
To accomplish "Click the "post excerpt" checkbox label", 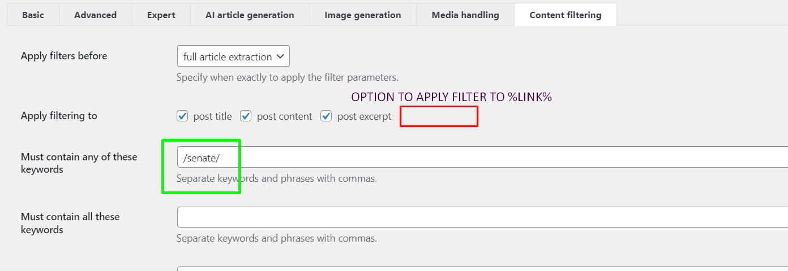I will pos(364,116).
